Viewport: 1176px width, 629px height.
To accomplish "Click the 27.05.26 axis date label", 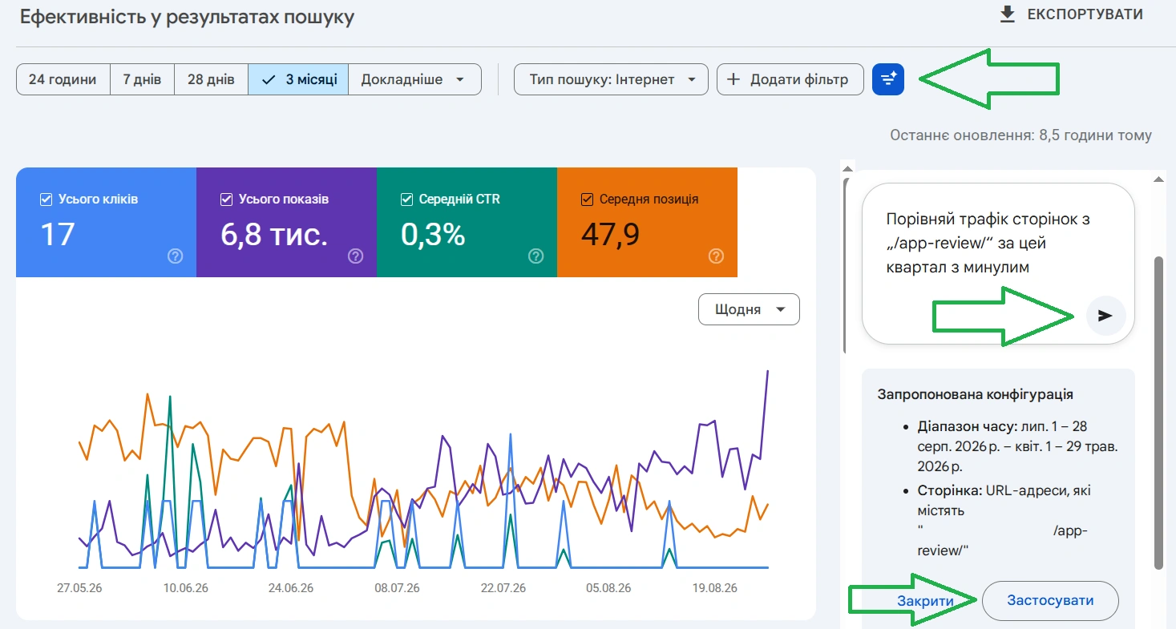I will tap(79, 587).
